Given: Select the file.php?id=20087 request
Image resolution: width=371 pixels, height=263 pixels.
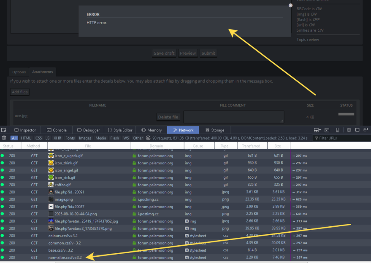Looking at the screenshot, I should pyautogui.click(x=186, y=207).
